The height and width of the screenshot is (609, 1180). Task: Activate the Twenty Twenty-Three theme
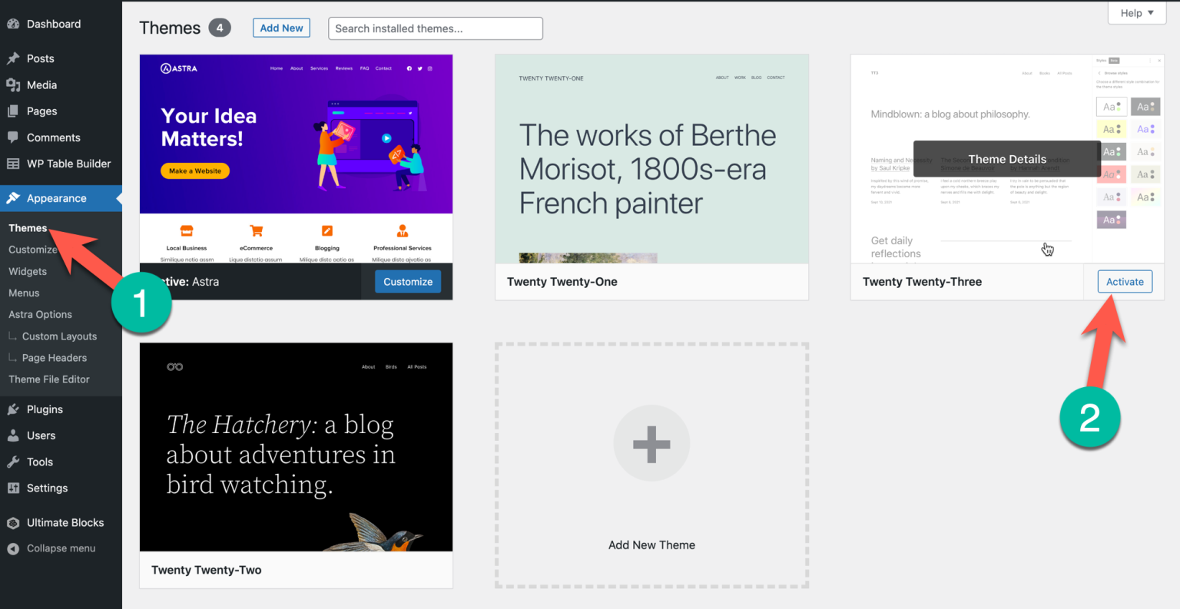[x=1124, y=282]
